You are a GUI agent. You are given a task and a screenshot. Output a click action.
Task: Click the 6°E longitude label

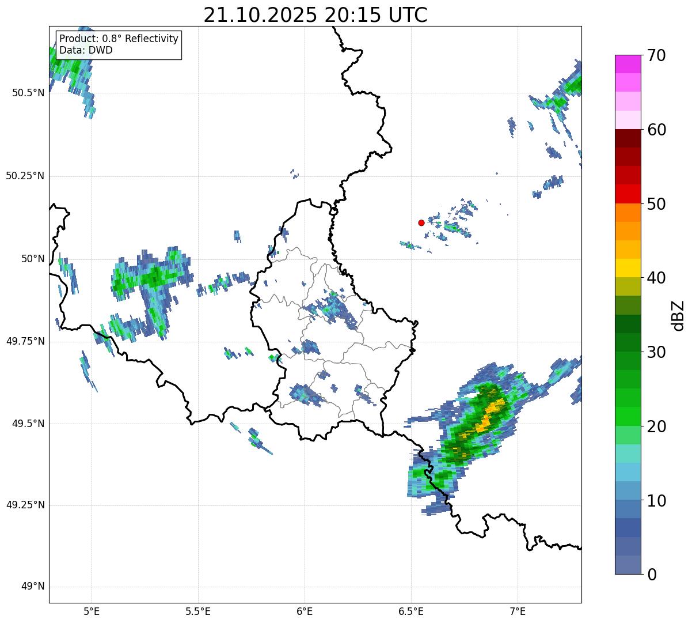305,611
